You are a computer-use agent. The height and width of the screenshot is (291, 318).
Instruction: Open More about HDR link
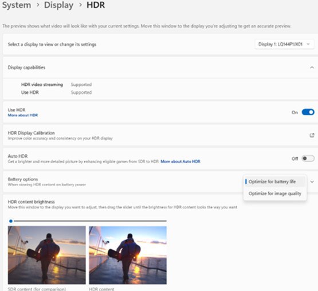coord(23,115)
